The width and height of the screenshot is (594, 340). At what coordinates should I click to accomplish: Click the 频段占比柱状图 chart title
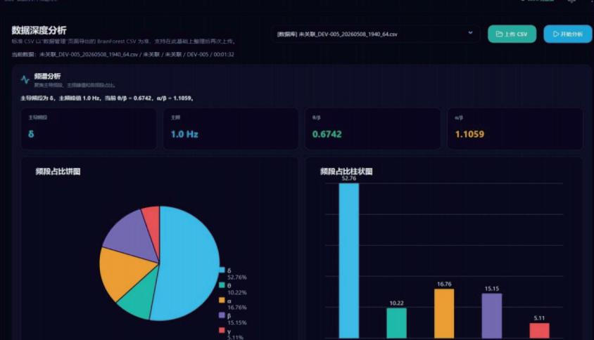click(346, 171)
